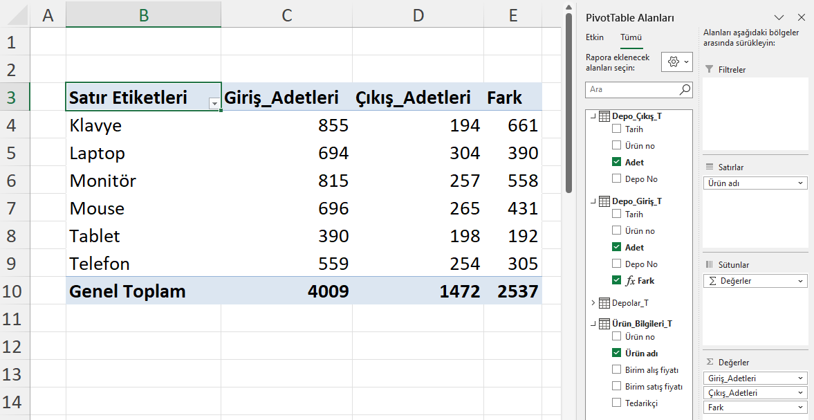Open the Fark dropdown in Değerler area
Viewport: 814px width, 420px height.
801,408
